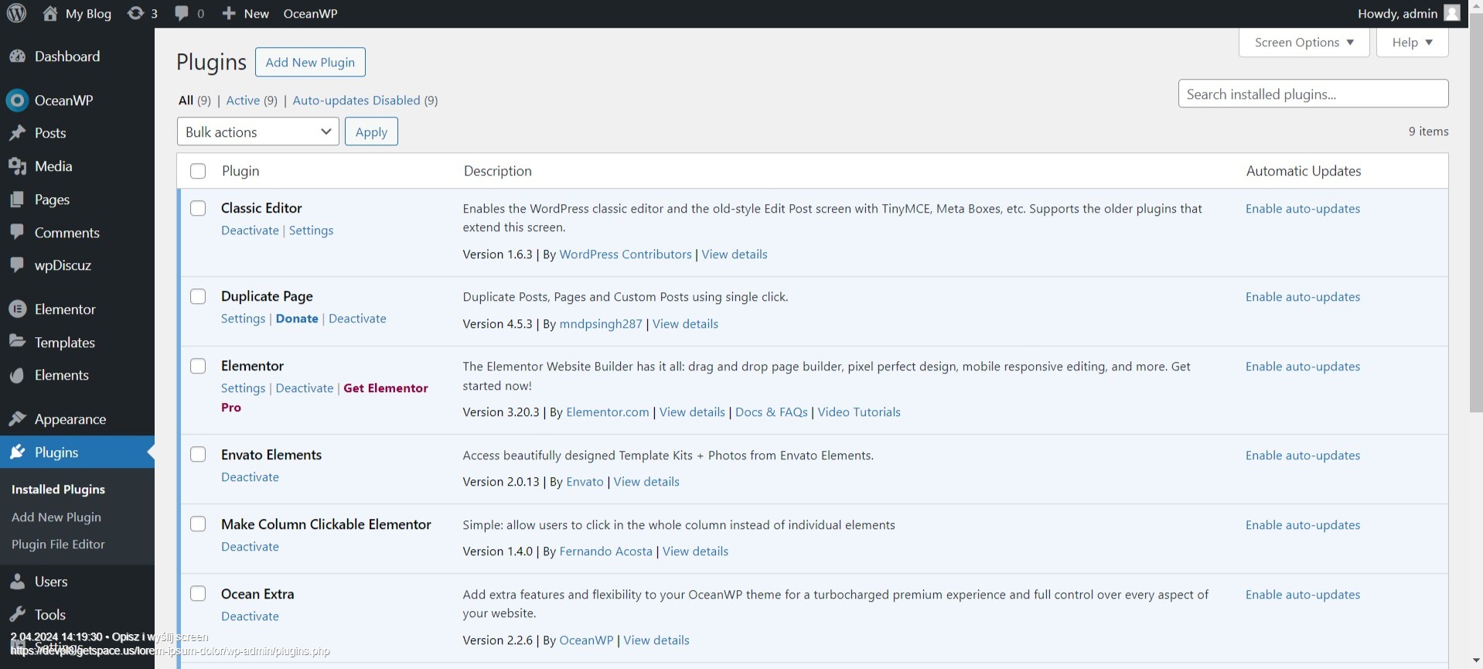This screenshot has width=1483, height=669.
Task: Check the Envato Elements checkbox
Action: click(x=198, y=454)
